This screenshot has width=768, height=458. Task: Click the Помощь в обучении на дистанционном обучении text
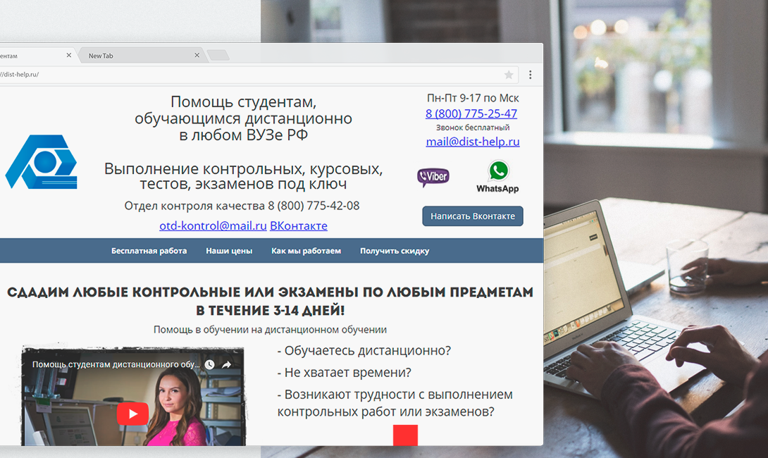click(x=270, y=330)
